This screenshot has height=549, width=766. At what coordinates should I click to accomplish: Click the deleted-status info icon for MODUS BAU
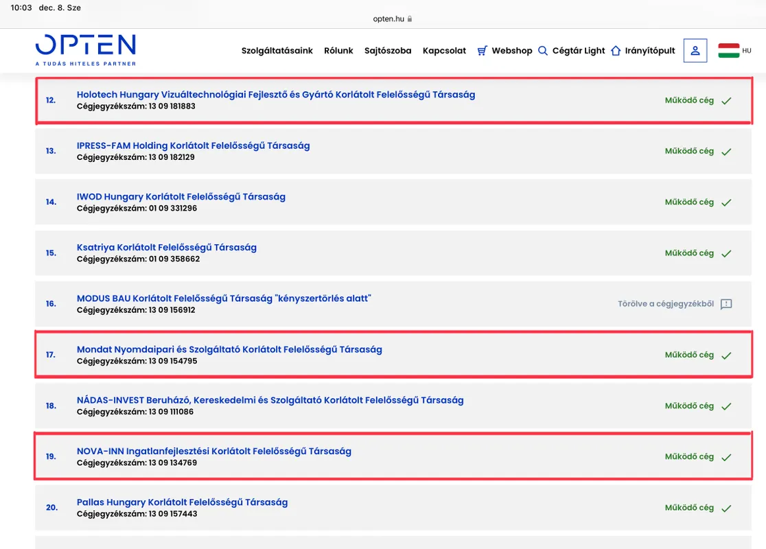[x=726, y=304]
